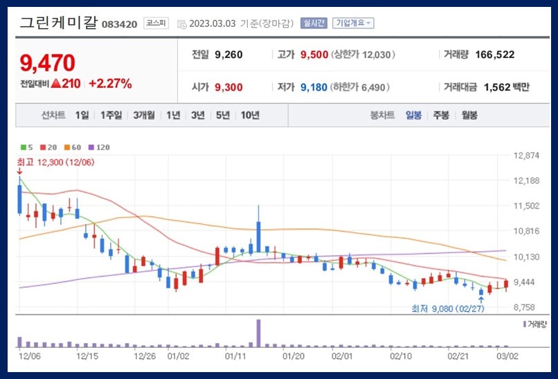The width and height of the screenshot is (558, 379).
Task: Click the 10,130 price axis label
Action: coord(526,257)
